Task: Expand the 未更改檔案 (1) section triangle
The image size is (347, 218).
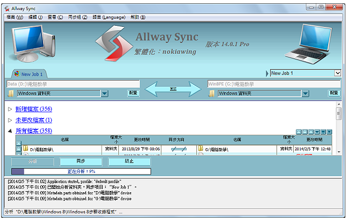Action: tap(10, 120)
